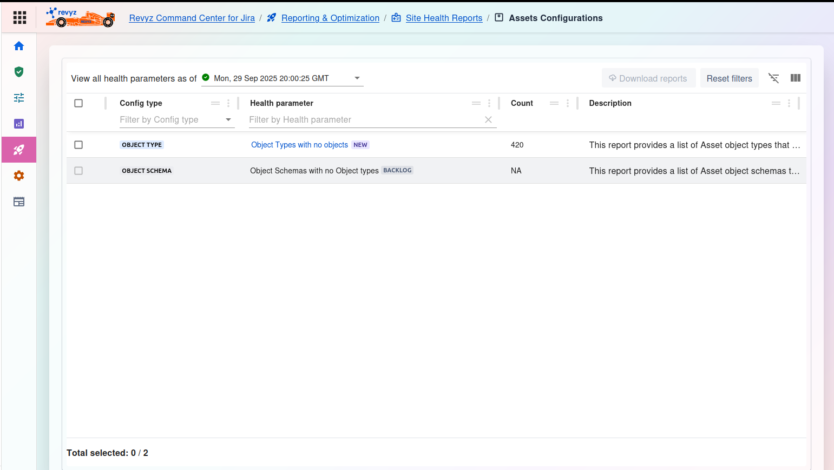This screenshot has width=834, height=470.
Task: Open the tuning sliders sidebar icon
Action: coord(19,98)
